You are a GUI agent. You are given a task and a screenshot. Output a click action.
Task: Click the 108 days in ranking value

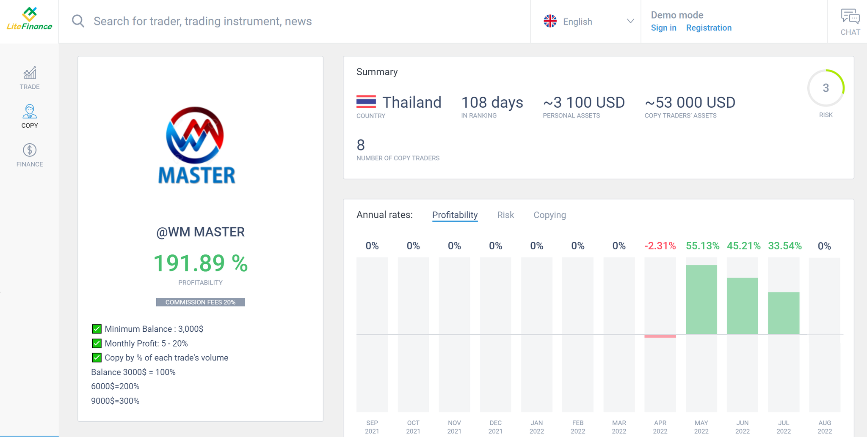click(x=492, y=102)
